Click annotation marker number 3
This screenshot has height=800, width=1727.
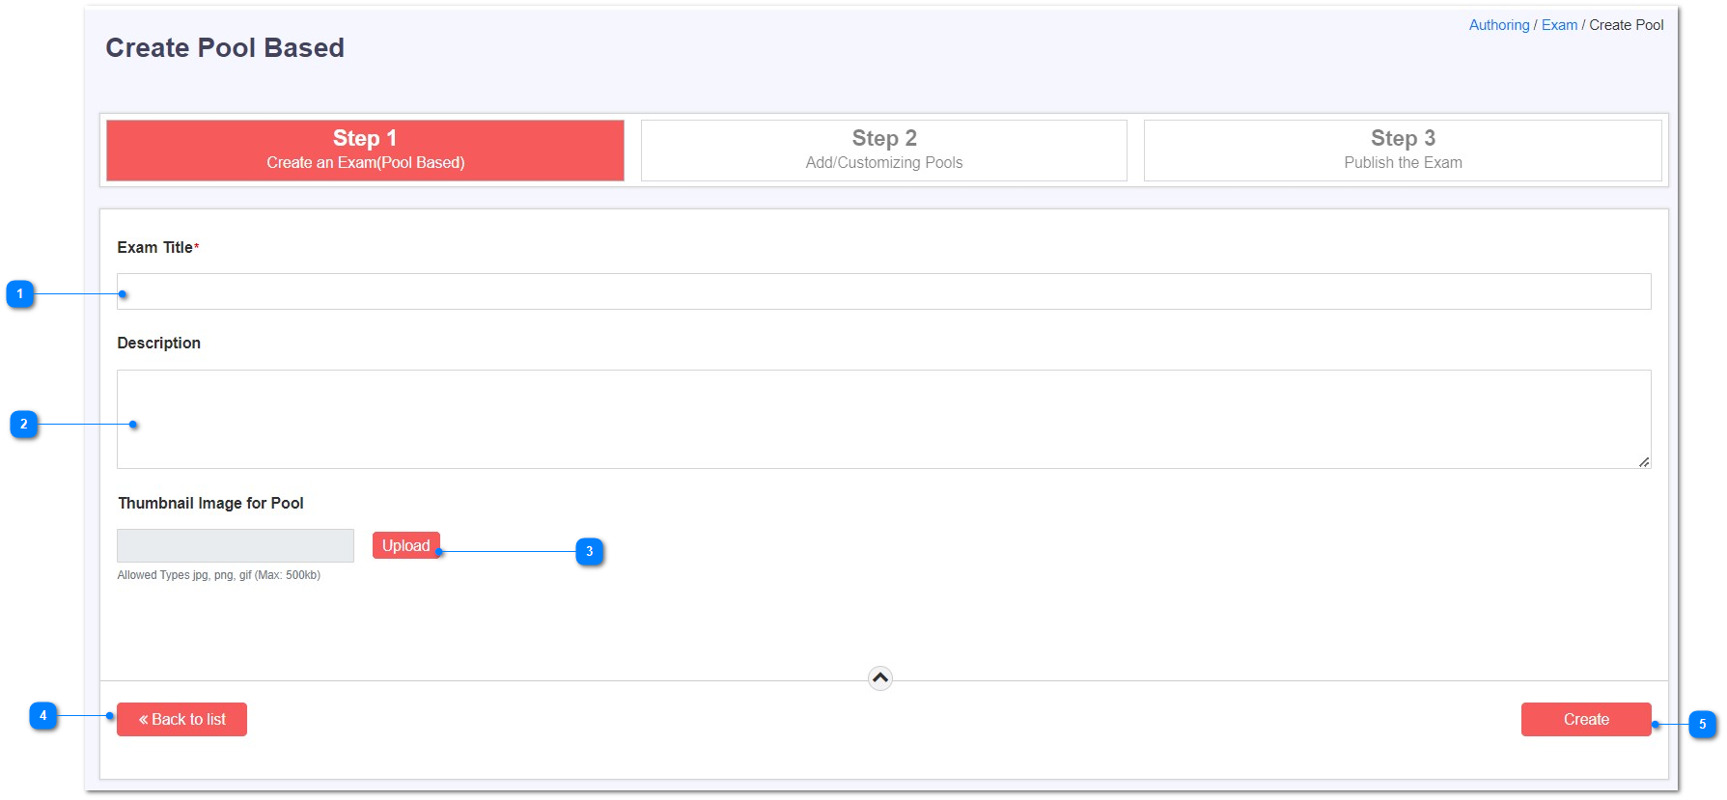pos(590,552)
